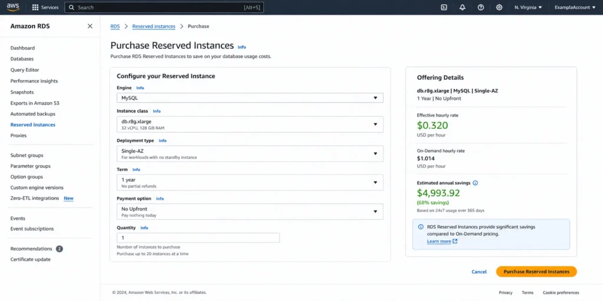Click Info next to Quantity

tap(144, 228)
